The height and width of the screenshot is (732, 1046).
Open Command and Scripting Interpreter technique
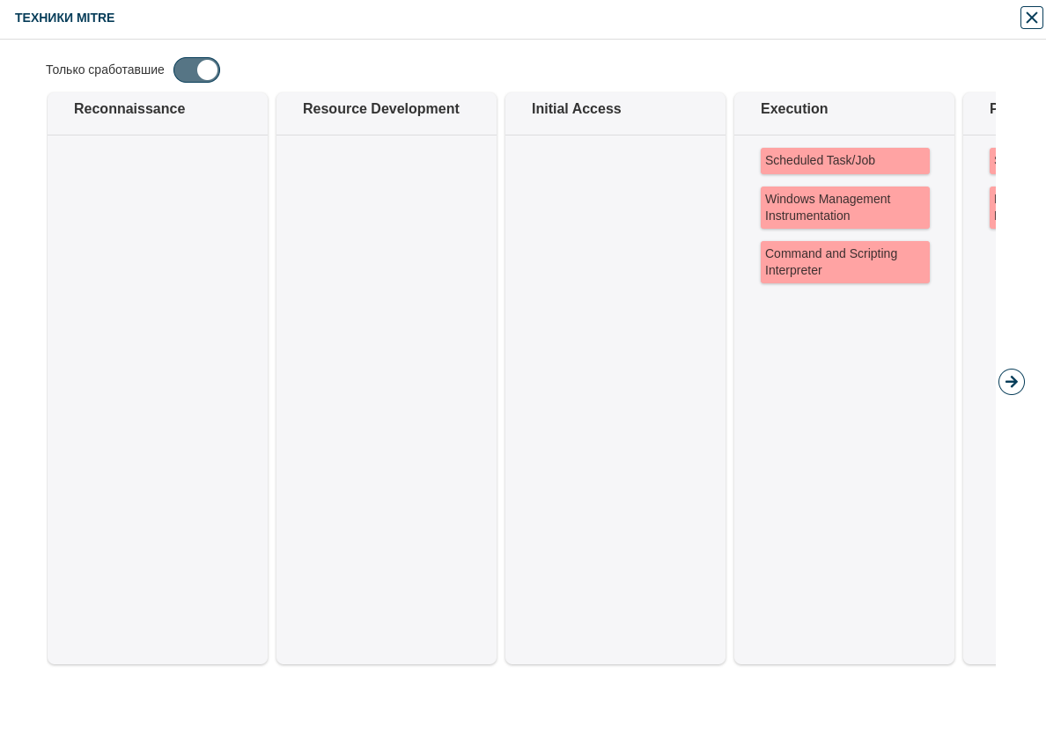click(844, 262)
